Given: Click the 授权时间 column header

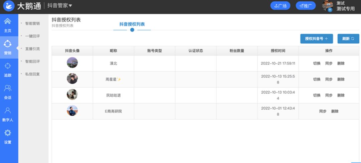Looking at the screenshot, I should (x=278, y=51).
